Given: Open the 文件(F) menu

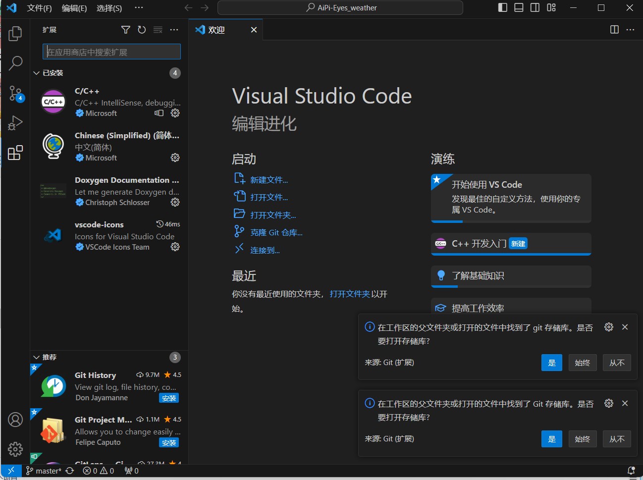Looking at the screenshot, I should click(x=40, y=8).
